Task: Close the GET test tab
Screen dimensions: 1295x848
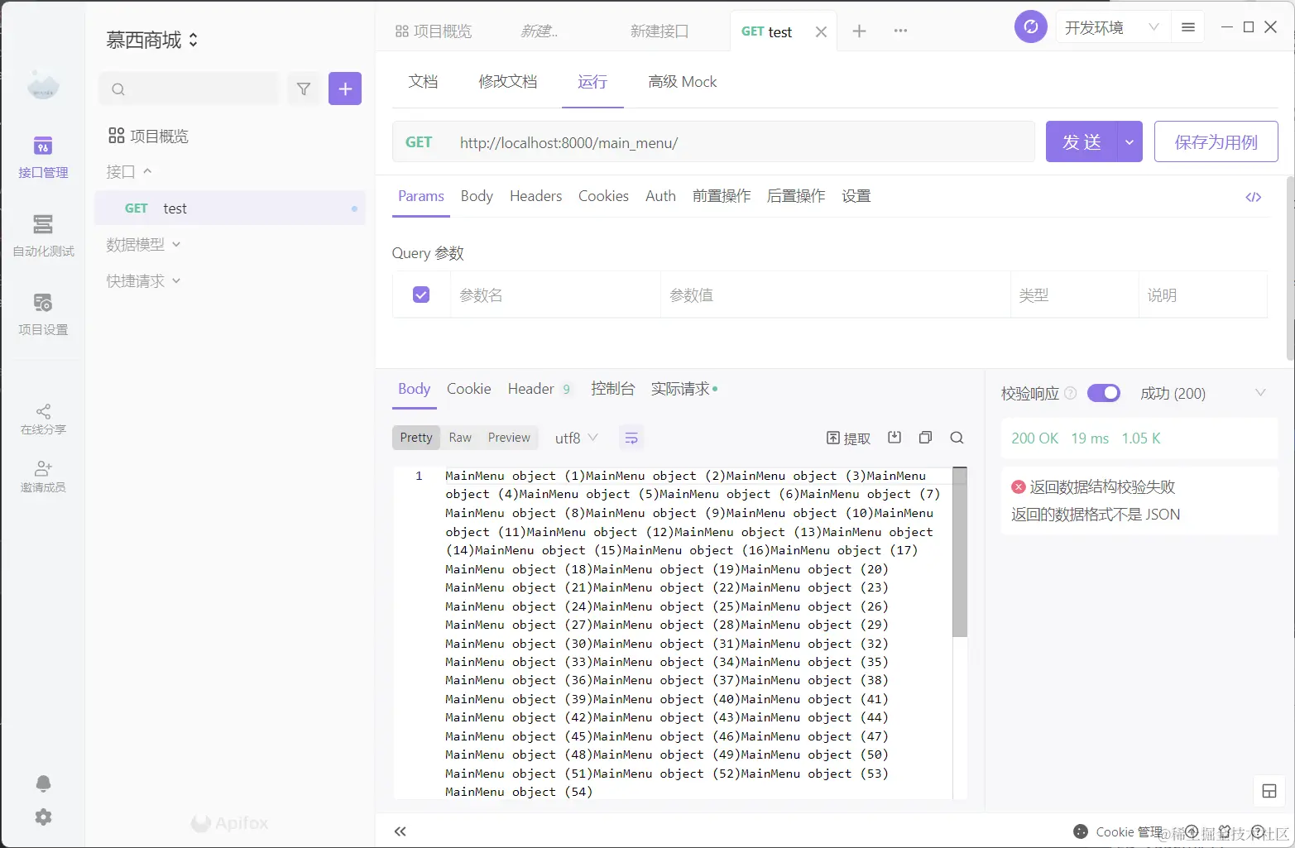Action: [x=821, y=32]
